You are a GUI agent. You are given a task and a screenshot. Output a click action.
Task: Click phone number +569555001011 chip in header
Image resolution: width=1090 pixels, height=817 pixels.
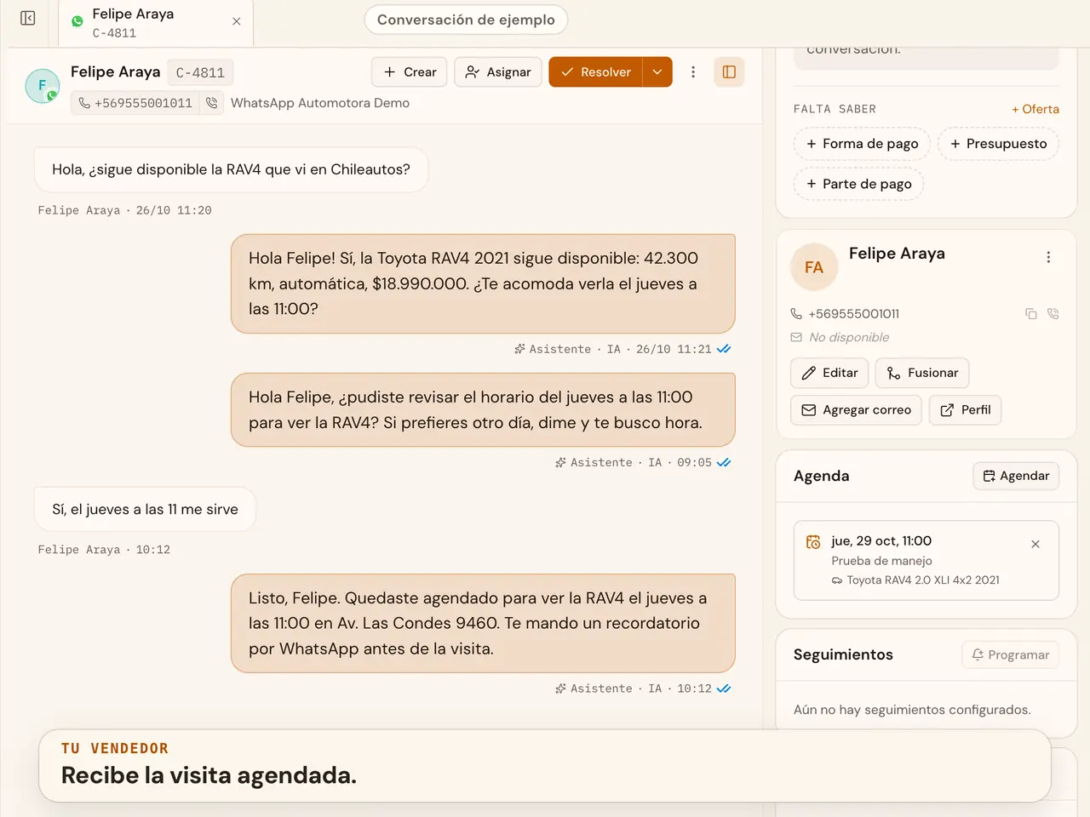(x=135, y=103)
